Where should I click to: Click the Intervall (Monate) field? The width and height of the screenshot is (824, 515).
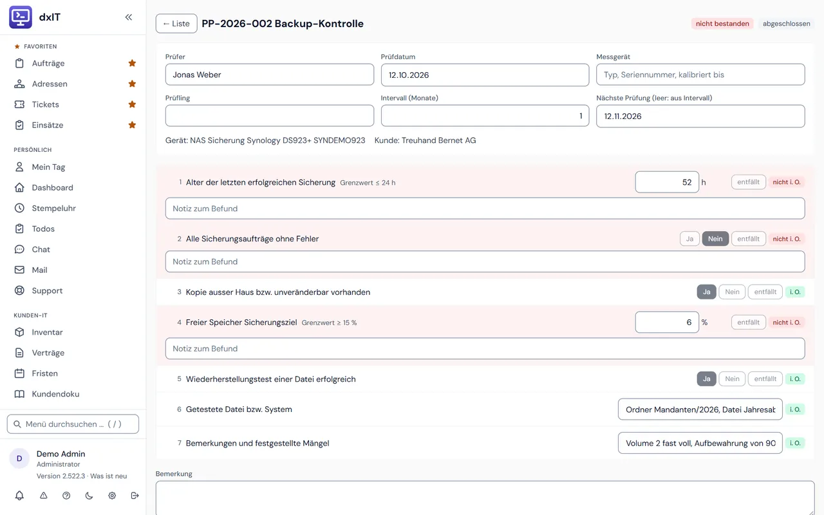coord(485,116)
